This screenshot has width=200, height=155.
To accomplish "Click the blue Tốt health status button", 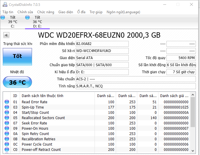I will (x=17, y=57).
